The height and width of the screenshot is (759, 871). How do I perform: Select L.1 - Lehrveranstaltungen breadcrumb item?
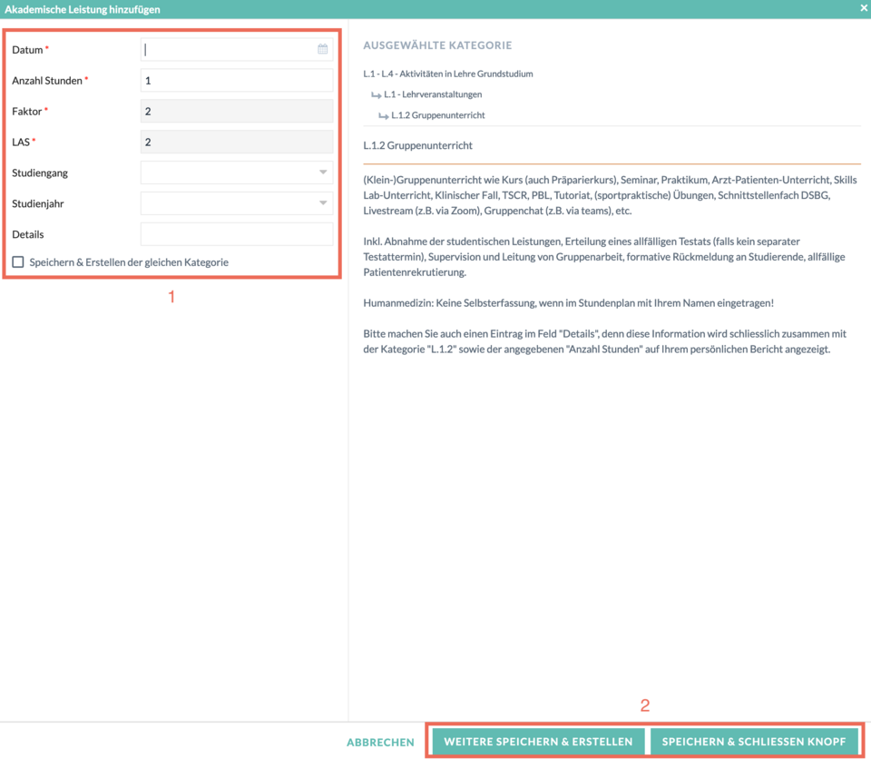tap(433, 94)
